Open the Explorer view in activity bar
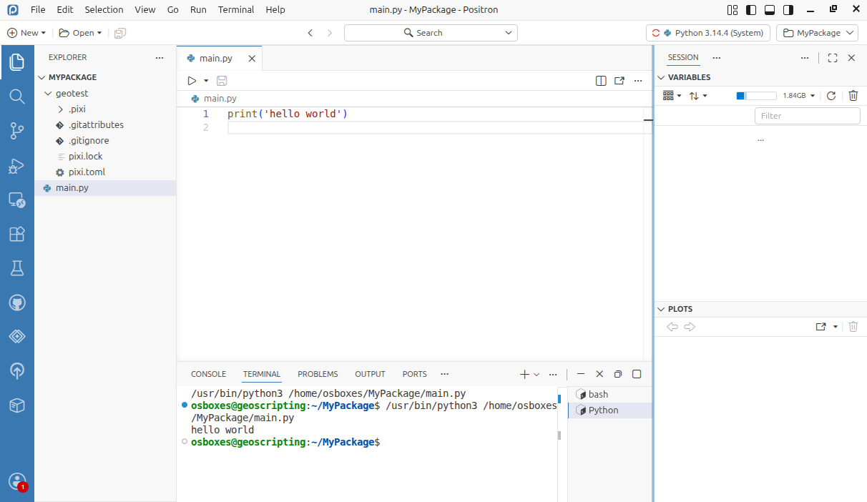This screenshot has height=502, width=867. point(16,62)
